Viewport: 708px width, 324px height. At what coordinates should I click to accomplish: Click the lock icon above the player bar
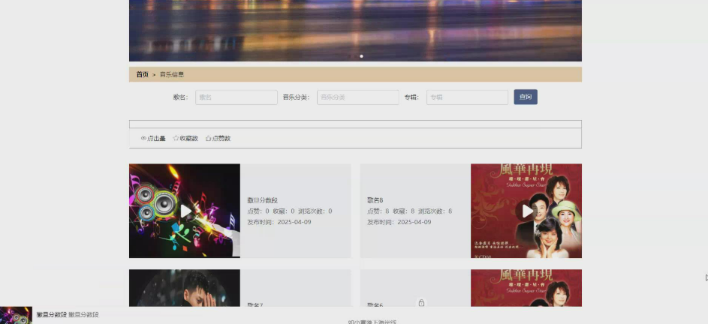click(421, 303)
